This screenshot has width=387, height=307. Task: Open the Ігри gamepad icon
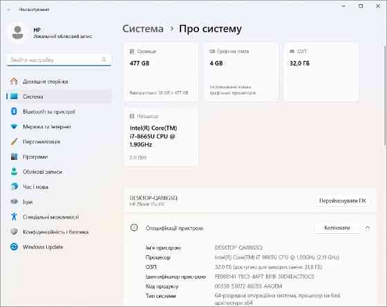tap(14, 201)
